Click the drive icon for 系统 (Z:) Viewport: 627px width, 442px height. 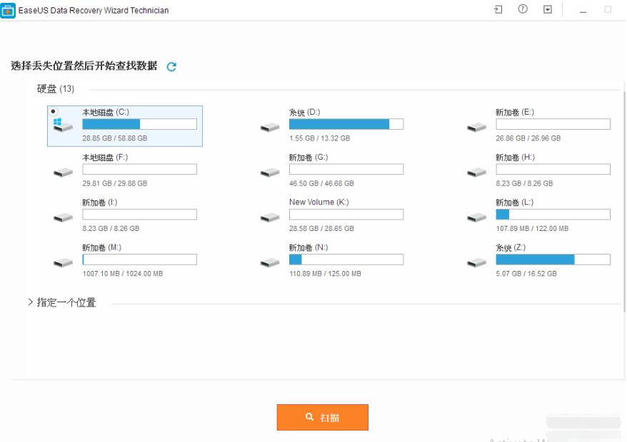coord(476,263)
